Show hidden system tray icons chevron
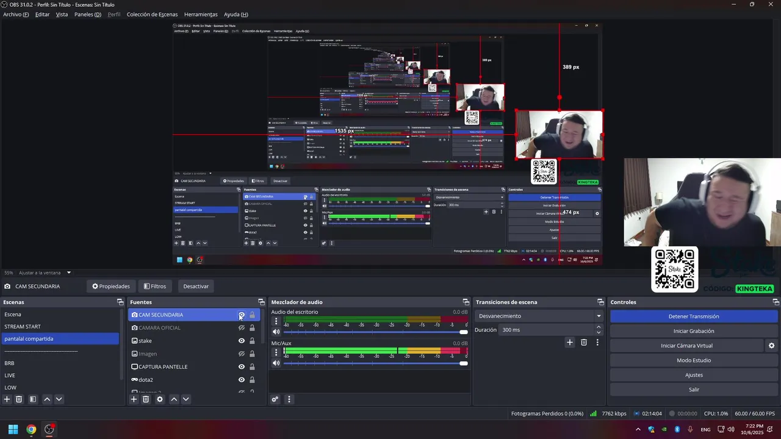The height and width of the screenshot is (439, 781). 638,429
